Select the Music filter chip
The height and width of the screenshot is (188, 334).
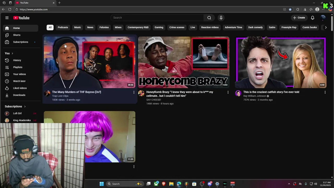pyautogui.click(x=77, y=27)
